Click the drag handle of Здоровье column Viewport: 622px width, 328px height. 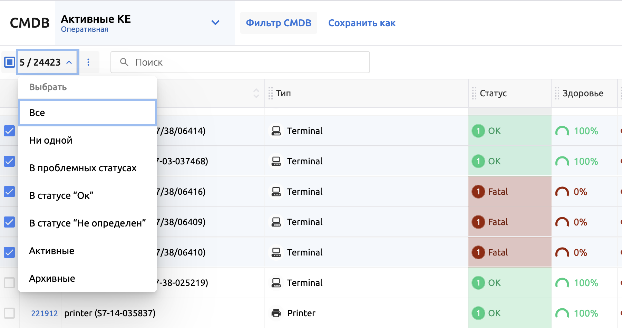tap(557, 93)
